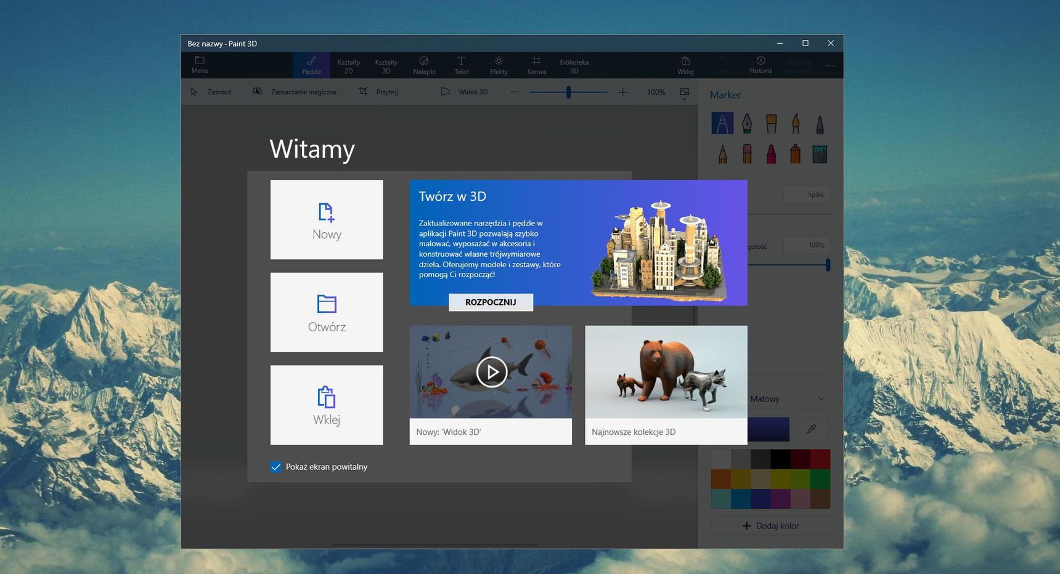Pick the brown color swatch
The height and width of the screenshot is (574, 1060).
(820, 498)
